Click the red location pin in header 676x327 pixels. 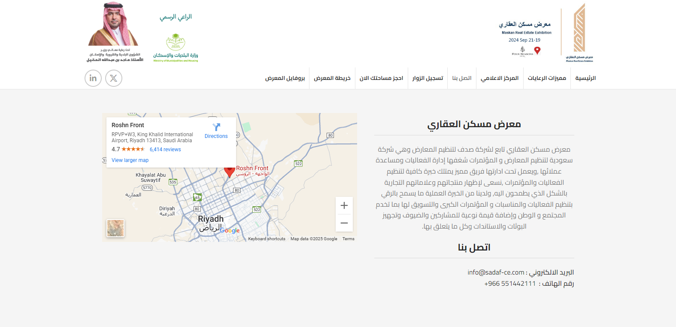(x=537, y=51)
